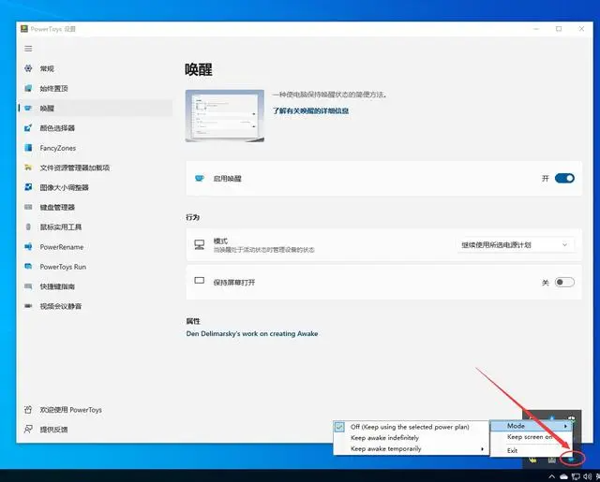Open 快捷键指南 Shortcut Guide settings

(x=96, y=286)
